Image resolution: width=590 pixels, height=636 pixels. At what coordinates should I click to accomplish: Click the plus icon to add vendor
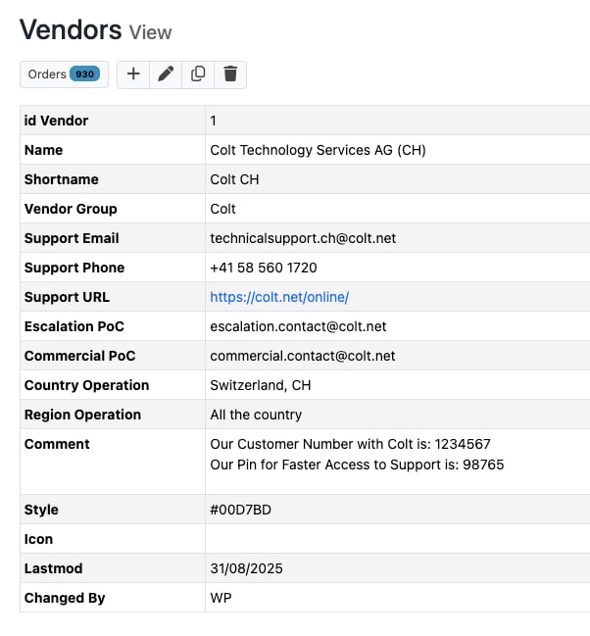click(x=134, y=74)
